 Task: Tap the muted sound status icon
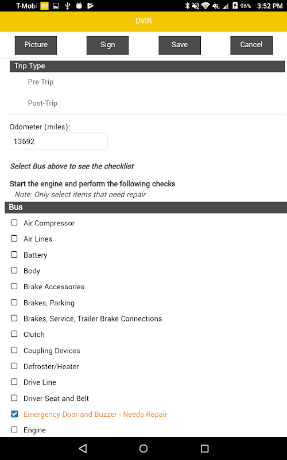[196, 6]
